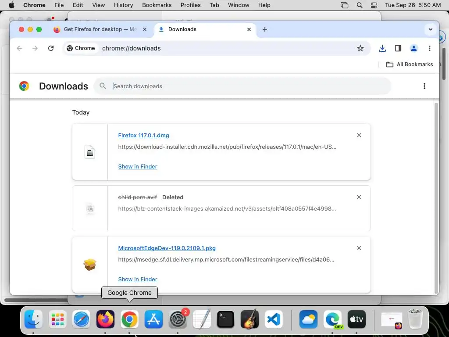Image resolution: width=449 pixels, height=337 pixels.
Task: Open the View menu
Action: pyautogui.click(x=99, y=5)
